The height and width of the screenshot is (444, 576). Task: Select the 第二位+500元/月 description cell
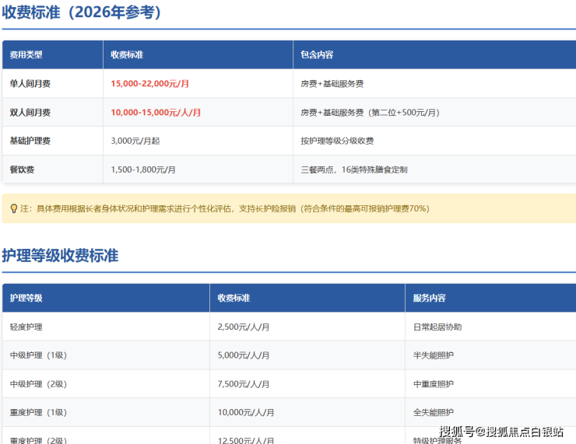370,112
